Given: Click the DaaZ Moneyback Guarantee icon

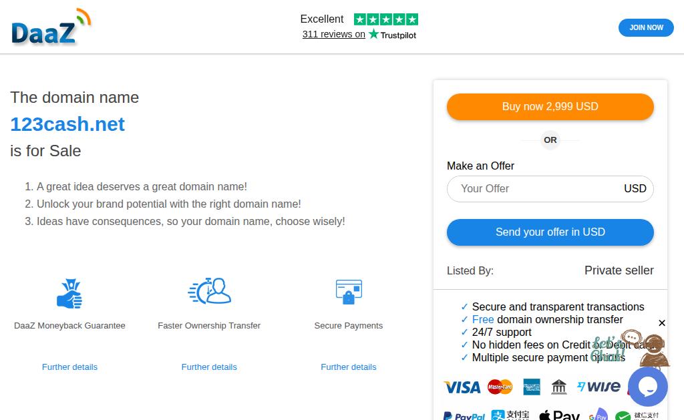Looking at the screenshot, I should tap(69, 294).
